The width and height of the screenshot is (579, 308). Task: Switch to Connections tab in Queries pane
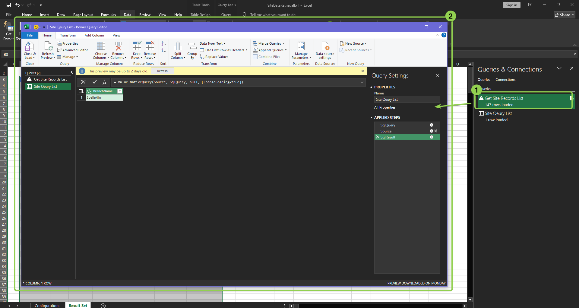pyautogui.click(x=505, y=80)
